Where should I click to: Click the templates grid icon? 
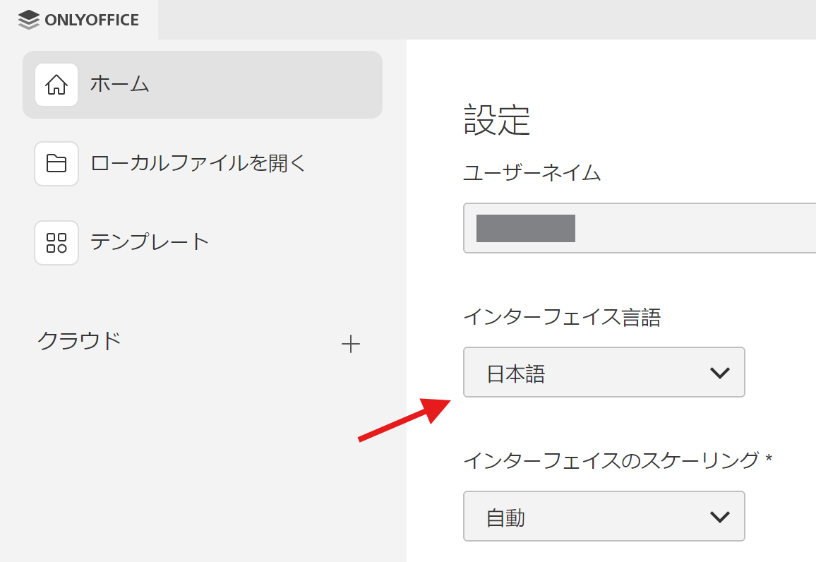pyautogui.click(x=56, y=243)
